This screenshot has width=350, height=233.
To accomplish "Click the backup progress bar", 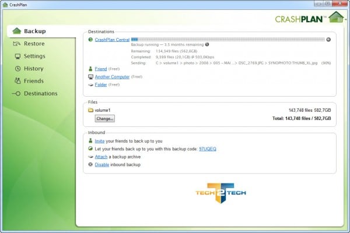I will coord(228,40).
